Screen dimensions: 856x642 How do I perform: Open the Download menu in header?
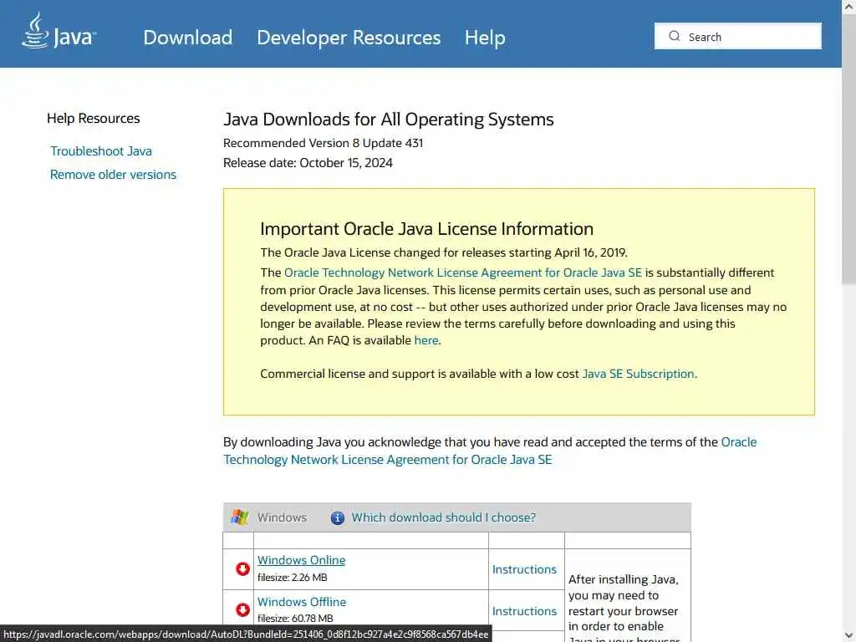[188, 37]
